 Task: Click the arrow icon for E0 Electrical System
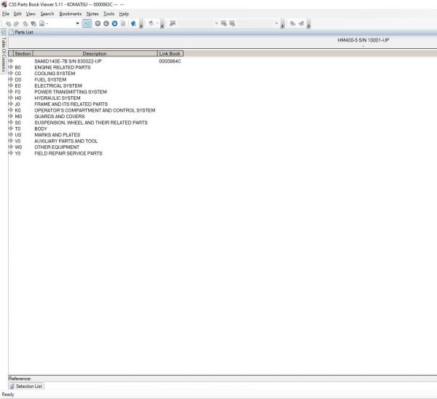(x=11, y=86)
